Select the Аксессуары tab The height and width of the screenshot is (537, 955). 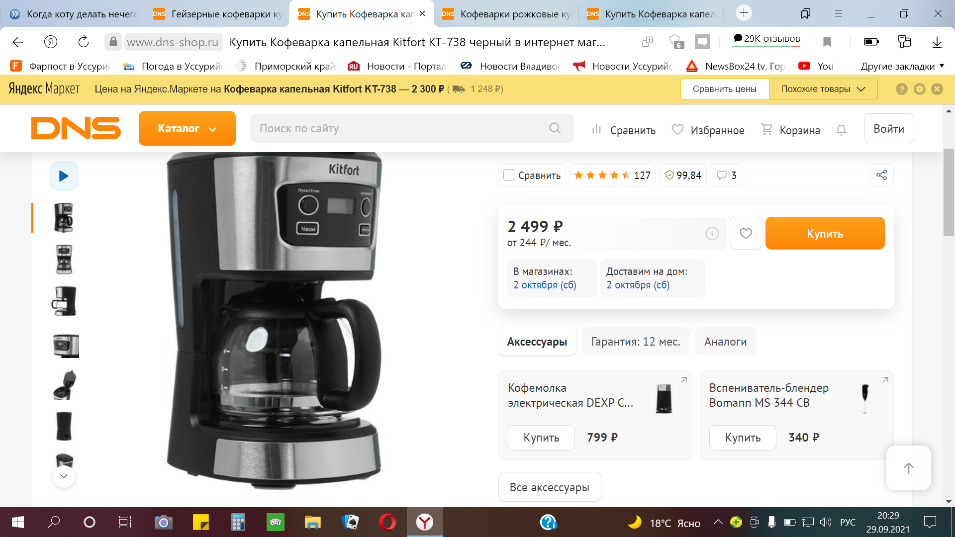(537, 342)
